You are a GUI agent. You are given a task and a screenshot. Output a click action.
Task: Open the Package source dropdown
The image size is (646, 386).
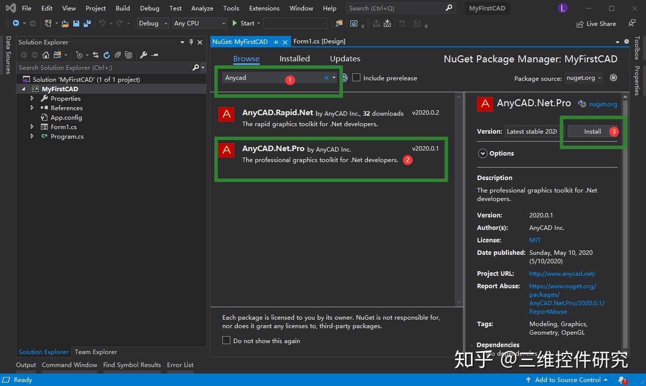[x=584, y=78]
